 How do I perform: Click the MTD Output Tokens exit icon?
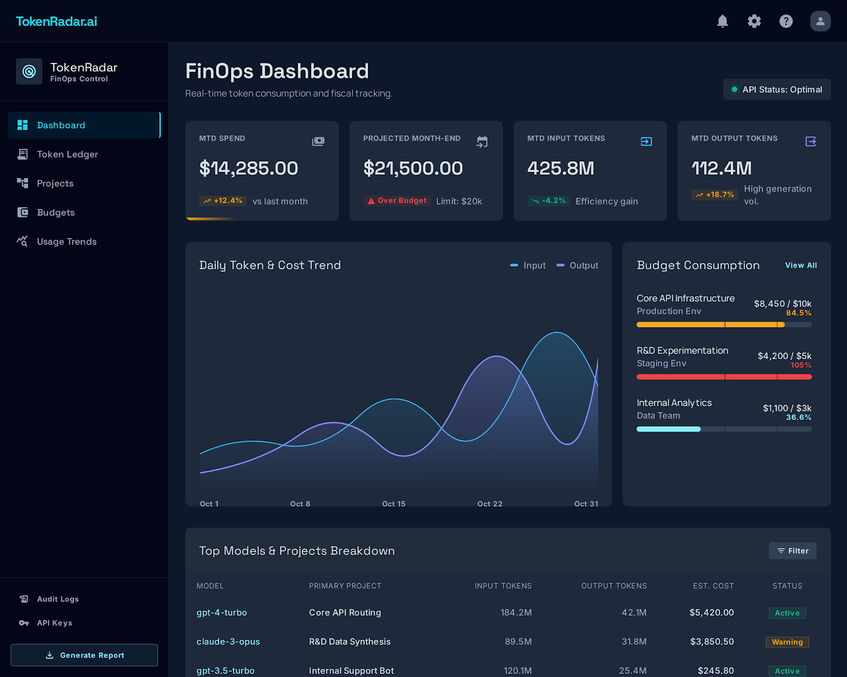coord(810,141)
